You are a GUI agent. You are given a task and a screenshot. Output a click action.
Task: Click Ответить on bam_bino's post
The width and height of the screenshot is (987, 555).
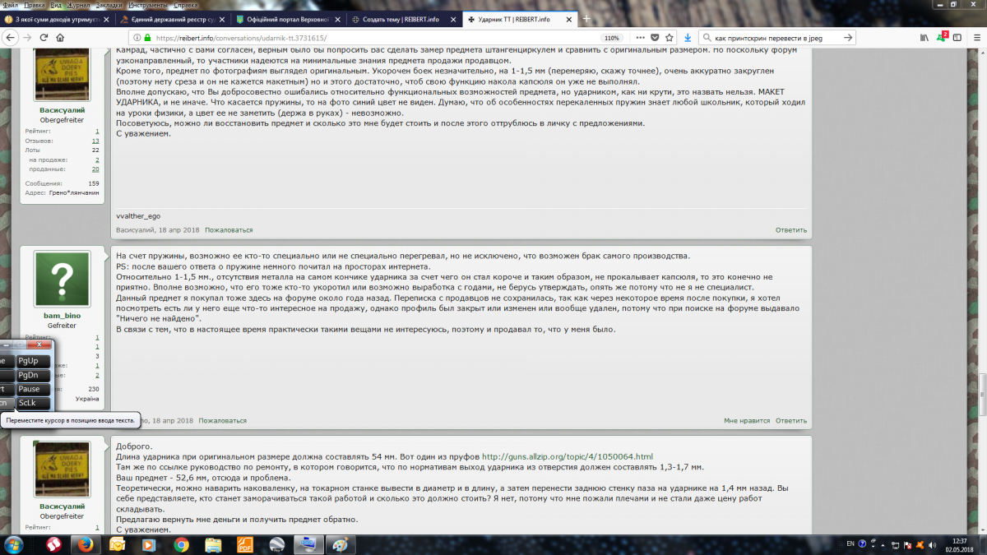coord(791,420)
